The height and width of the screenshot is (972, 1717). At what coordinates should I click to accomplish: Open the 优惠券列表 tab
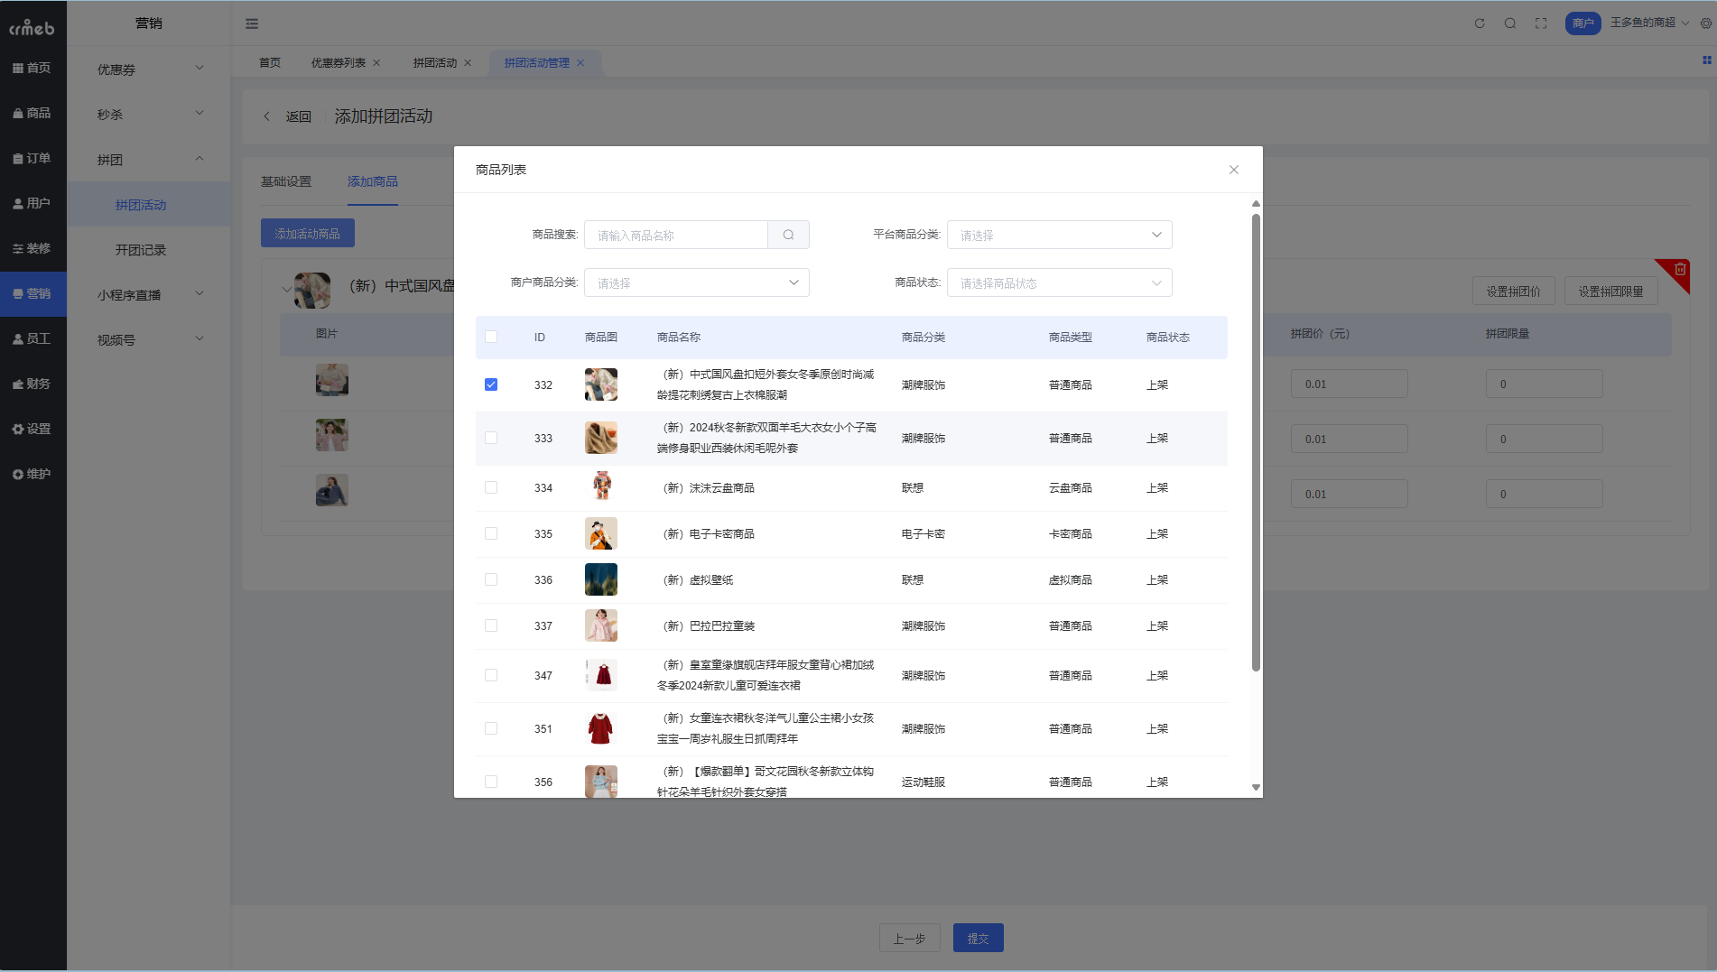(x=339, y=62)
